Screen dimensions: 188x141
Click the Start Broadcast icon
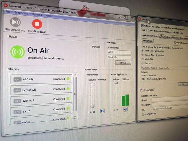click(15, 22)
